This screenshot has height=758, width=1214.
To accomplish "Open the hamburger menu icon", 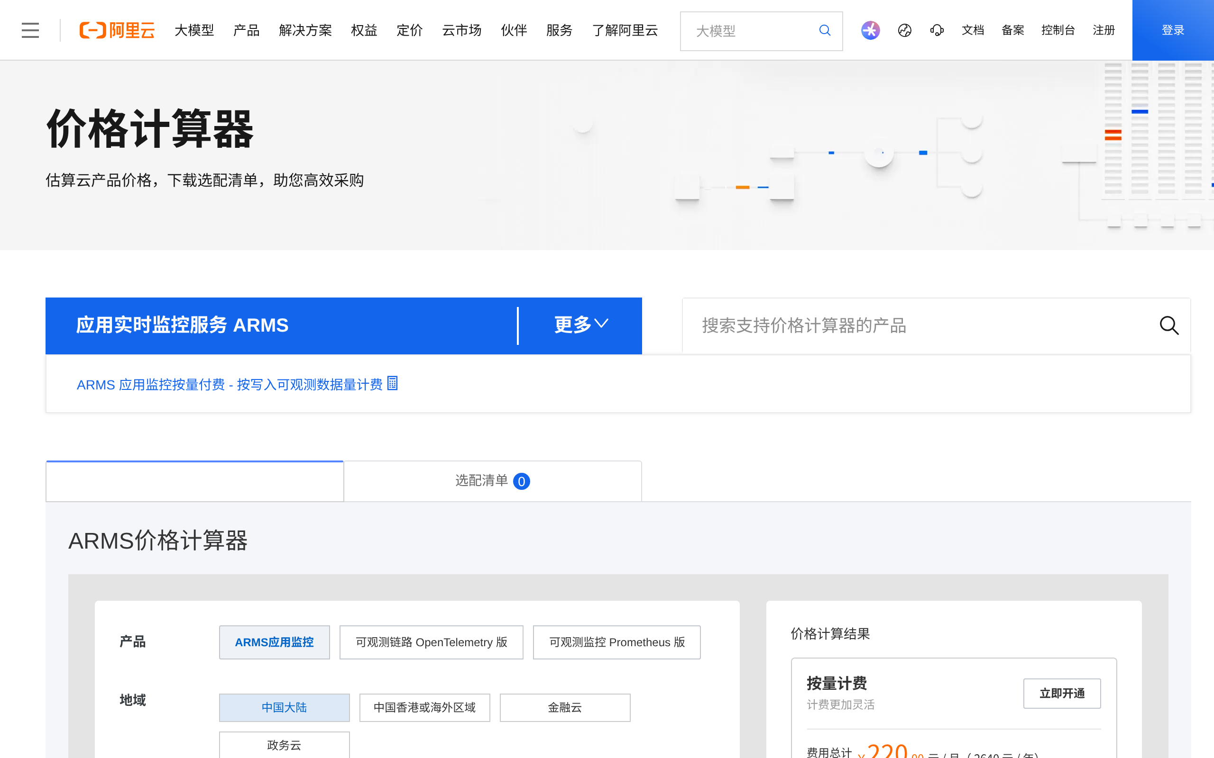I will 30,30.
